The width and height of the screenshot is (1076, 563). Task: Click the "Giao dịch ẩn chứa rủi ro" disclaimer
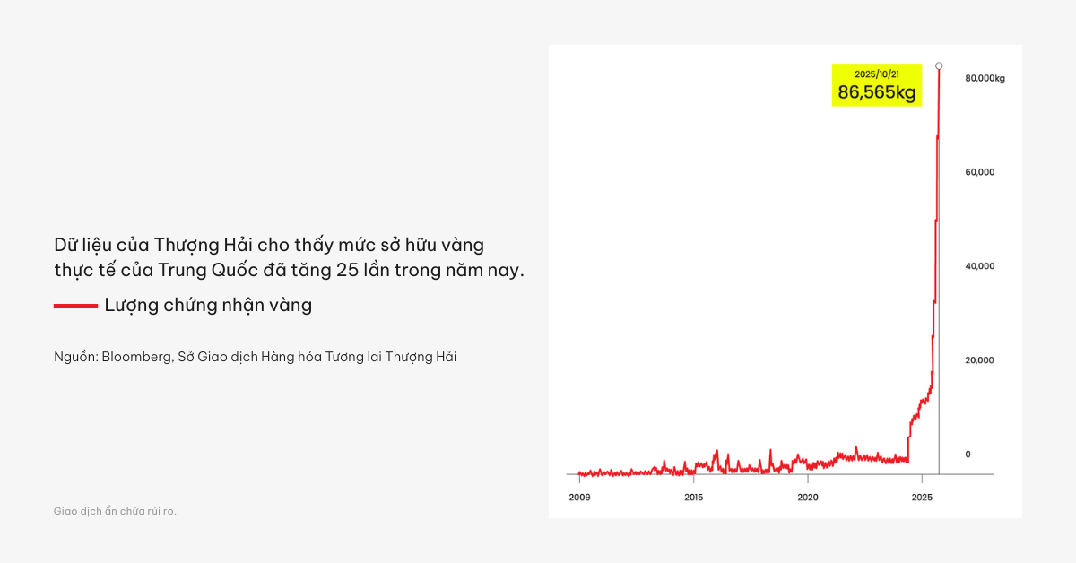pyautogui.click(x=115, y=511)
